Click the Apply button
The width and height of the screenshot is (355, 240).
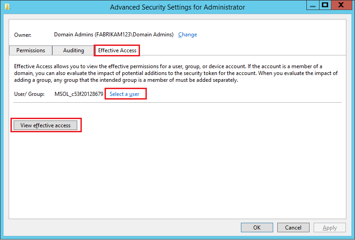(330, 228)
